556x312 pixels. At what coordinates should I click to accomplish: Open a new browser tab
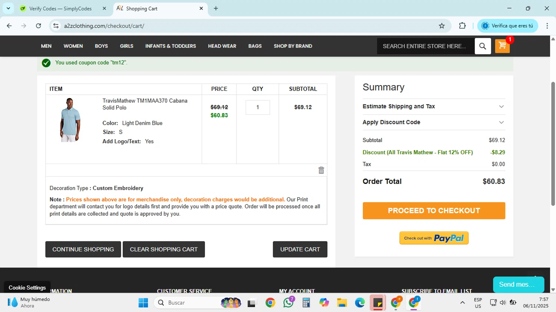216,8
